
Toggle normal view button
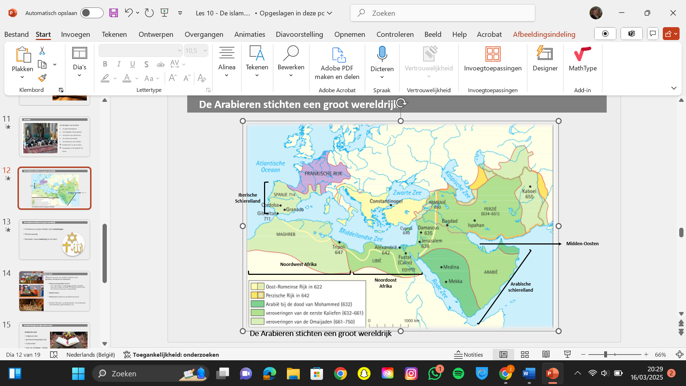[x=503, y=355]
